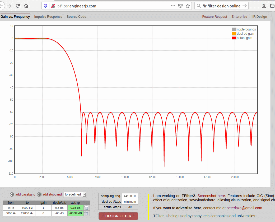Viewport: 275px width, 222px height.
Task: Open the Enterprise link
Action: tap(239, 16)
